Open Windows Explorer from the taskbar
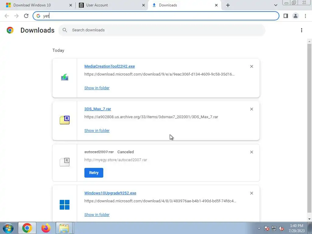 64,228
